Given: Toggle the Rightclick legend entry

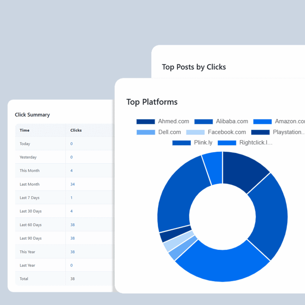Looking at the screenshot, I should pos(245,143).
